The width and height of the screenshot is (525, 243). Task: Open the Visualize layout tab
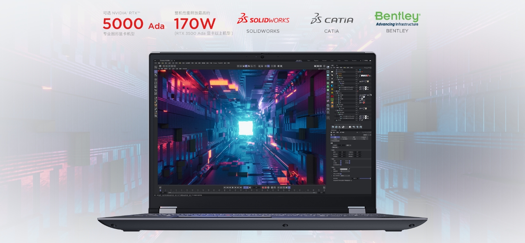[354, 61]
